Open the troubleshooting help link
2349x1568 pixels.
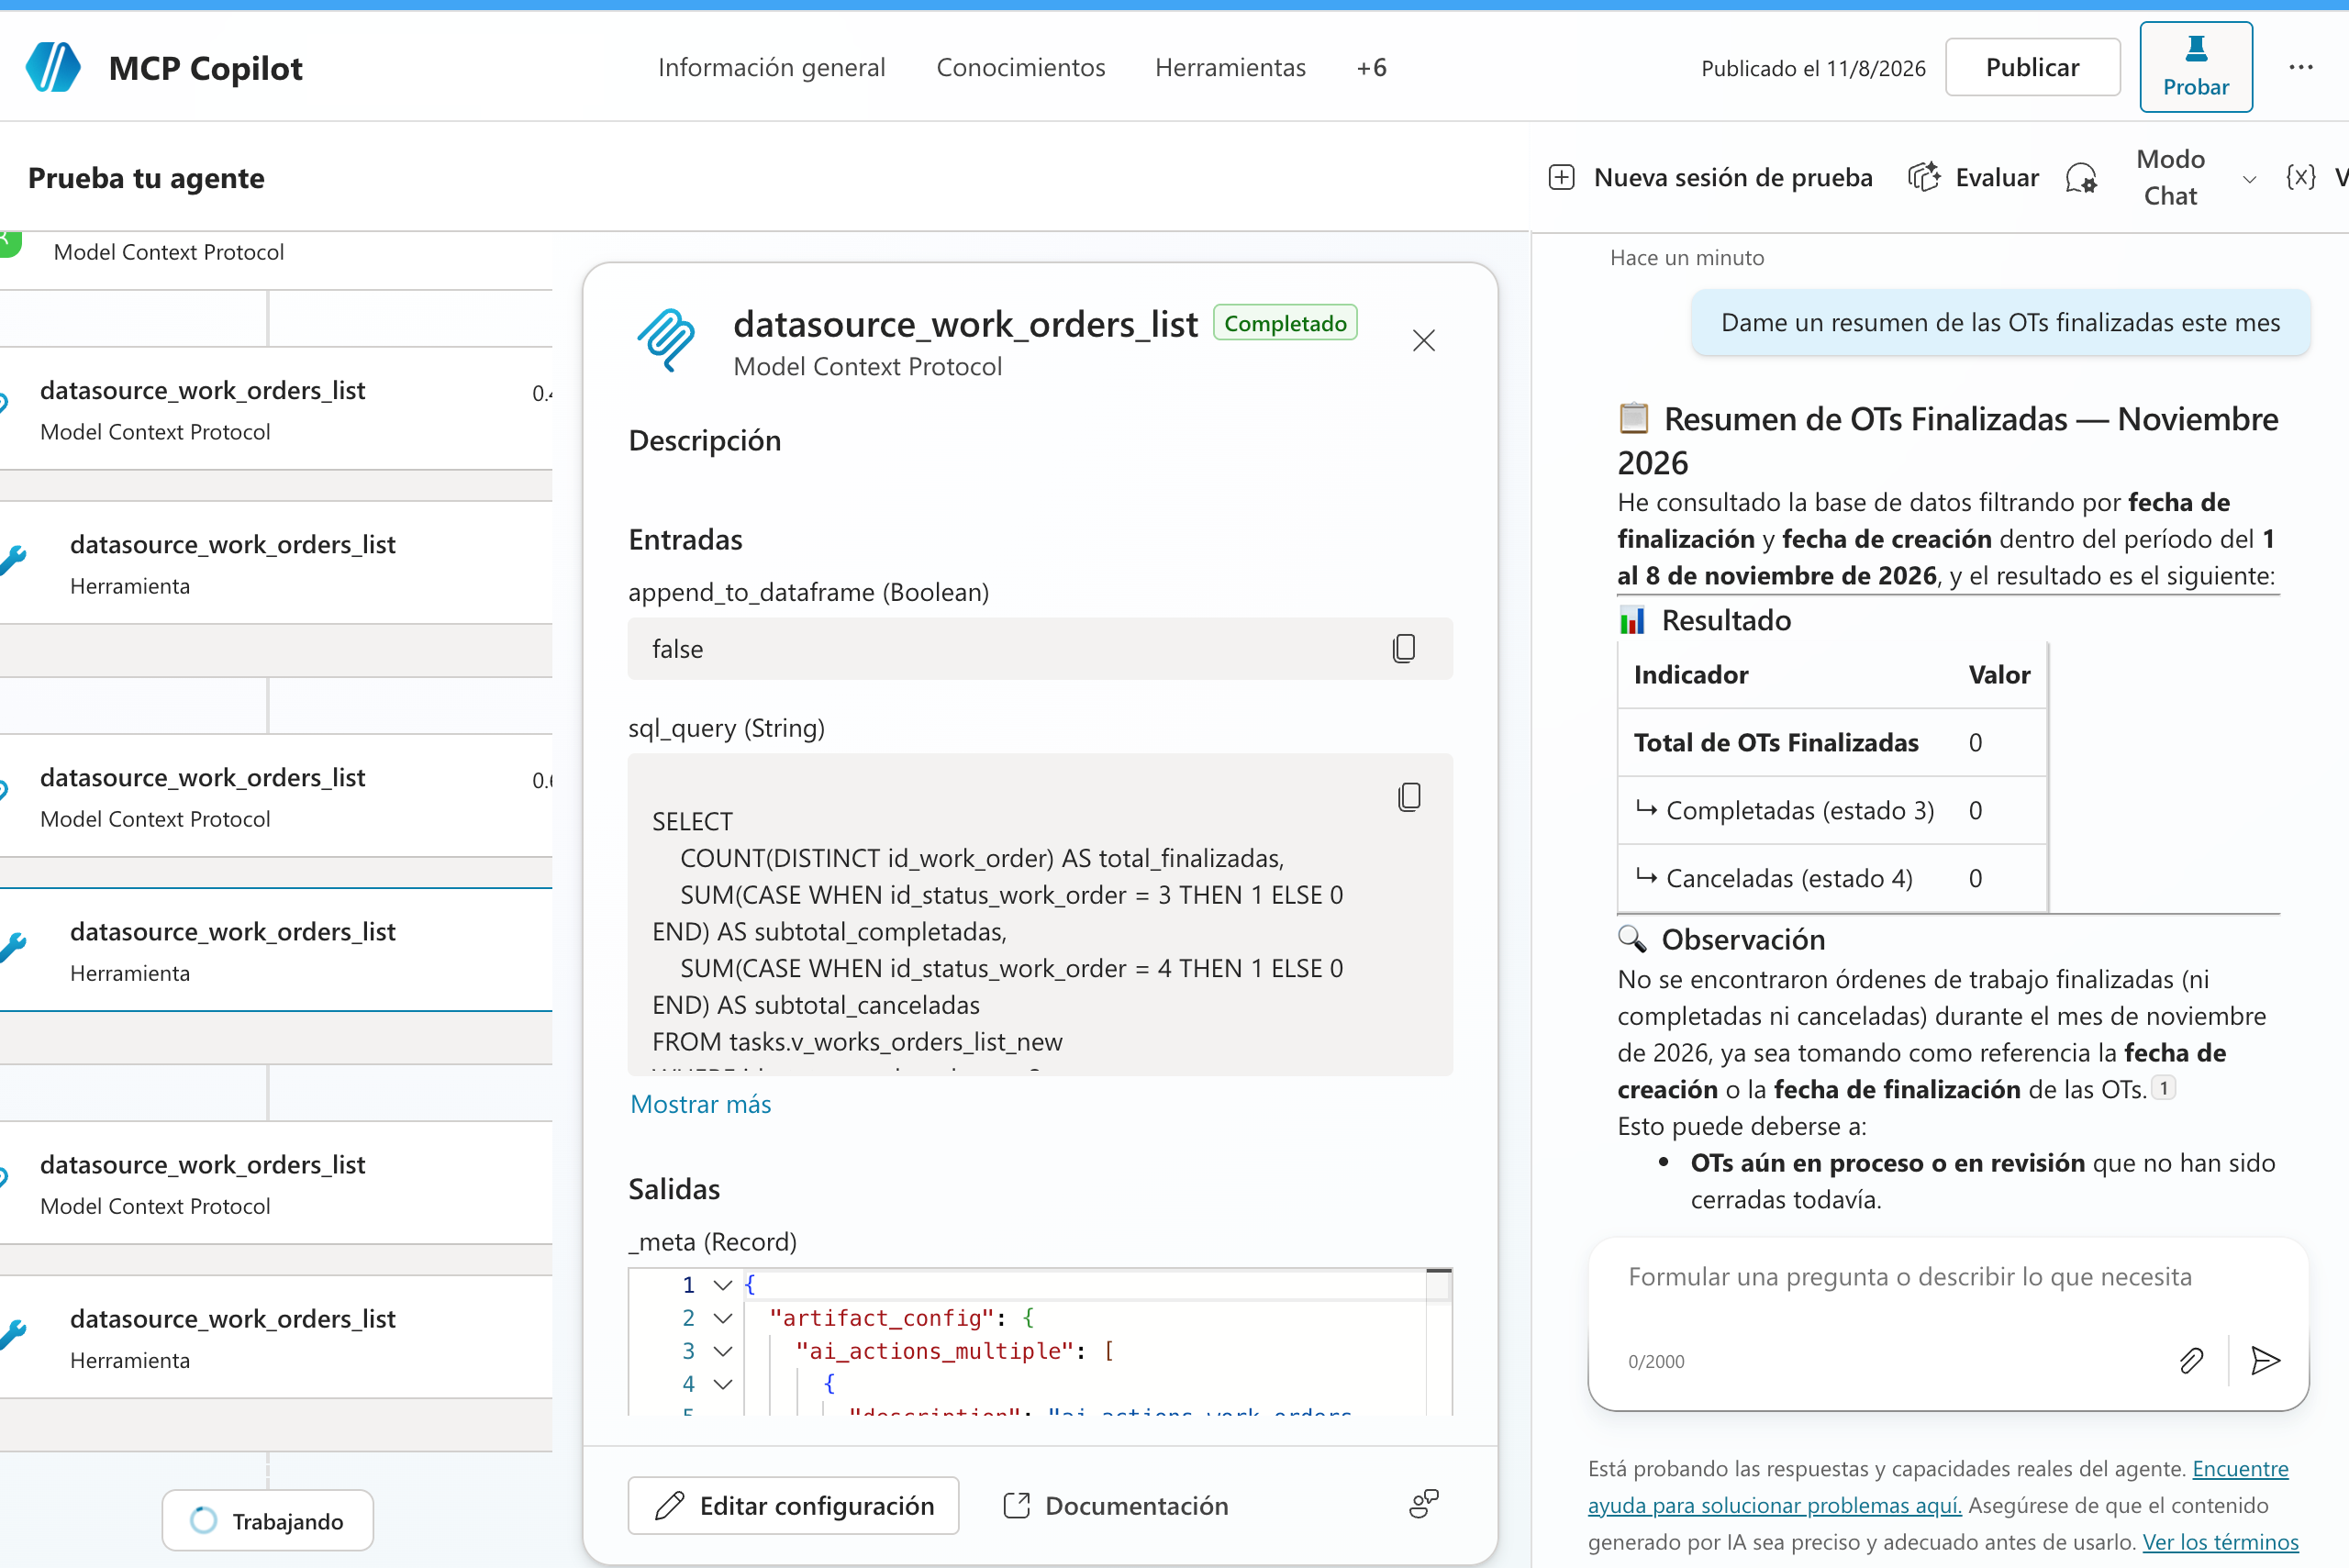pyautogui.click(x=1938, y=1487)
